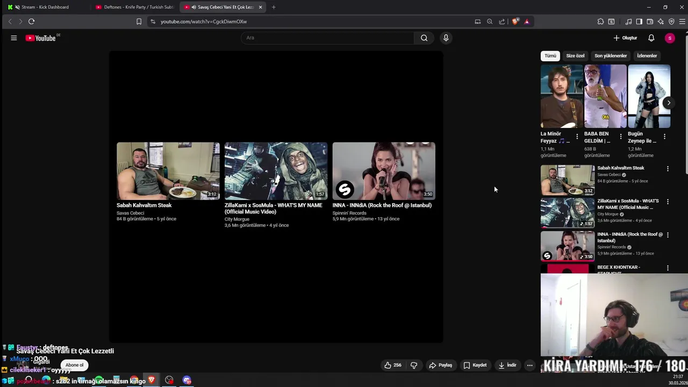Dislike the video with thumbs down

[x=414, y=365]
